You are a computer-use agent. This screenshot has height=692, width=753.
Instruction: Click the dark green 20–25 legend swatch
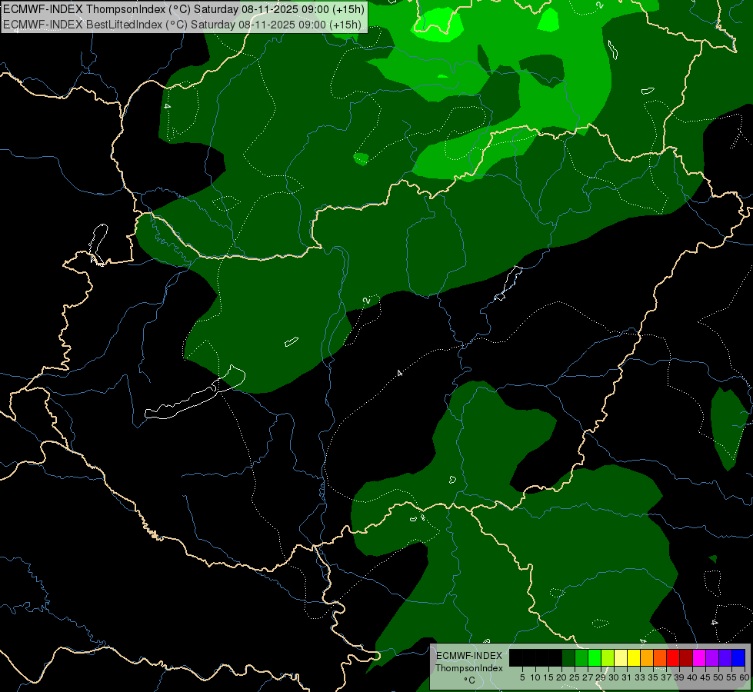pos(568,657)
